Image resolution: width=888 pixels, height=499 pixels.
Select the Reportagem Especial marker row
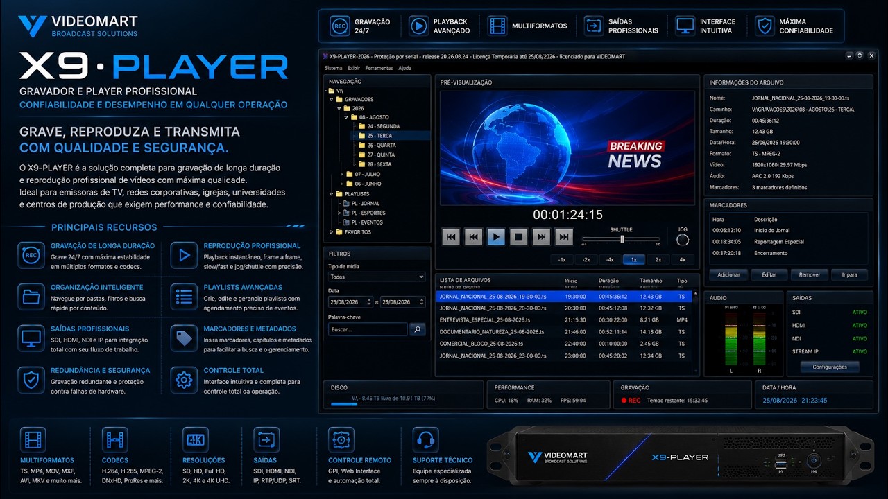pyautogui.click(x=788, y=242)
